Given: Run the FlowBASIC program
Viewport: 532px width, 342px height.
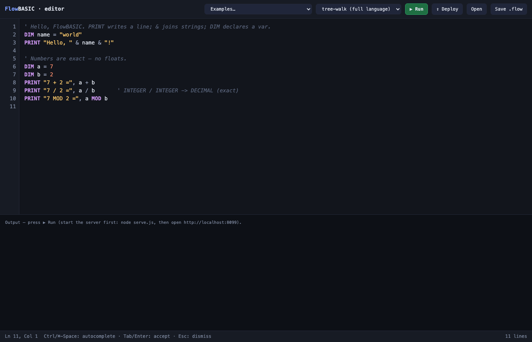Looking at the screenshot, I should pos(416,9).
